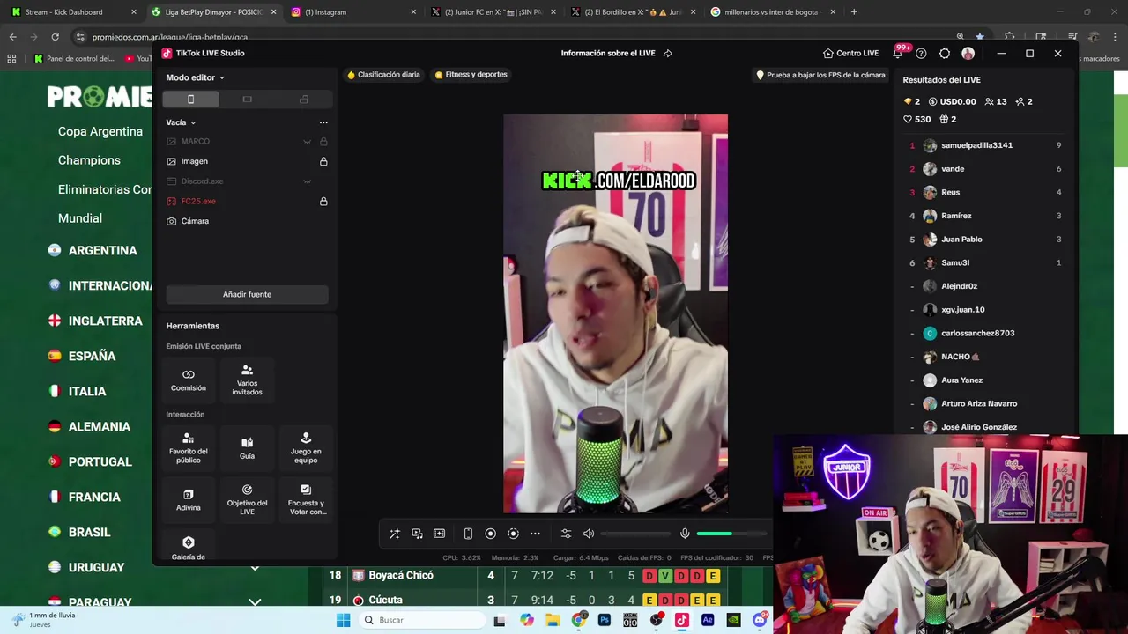Select the Imagen source row
Viewport: 1128px width, 634px height.
[x=247, y=161]
